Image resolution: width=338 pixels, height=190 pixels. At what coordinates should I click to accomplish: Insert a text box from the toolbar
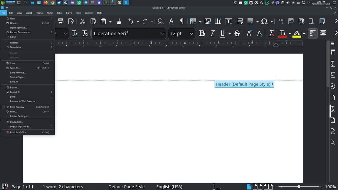pyautogui.click(x=228, y=21)
